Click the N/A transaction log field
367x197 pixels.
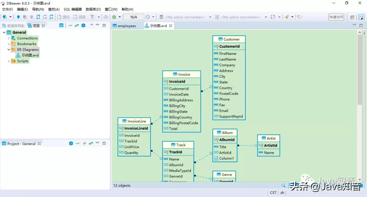click(134, 17)
